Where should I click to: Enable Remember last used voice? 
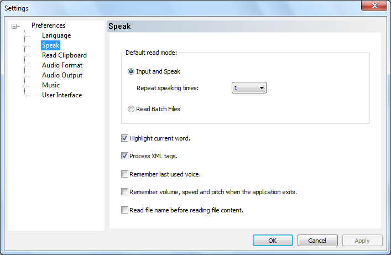tap(124, 174)
